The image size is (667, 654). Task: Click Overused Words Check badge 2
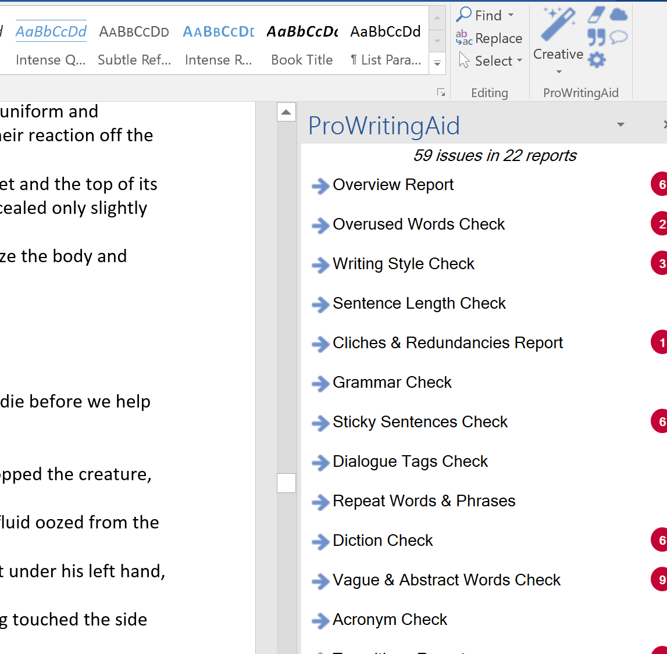point(659,223)
